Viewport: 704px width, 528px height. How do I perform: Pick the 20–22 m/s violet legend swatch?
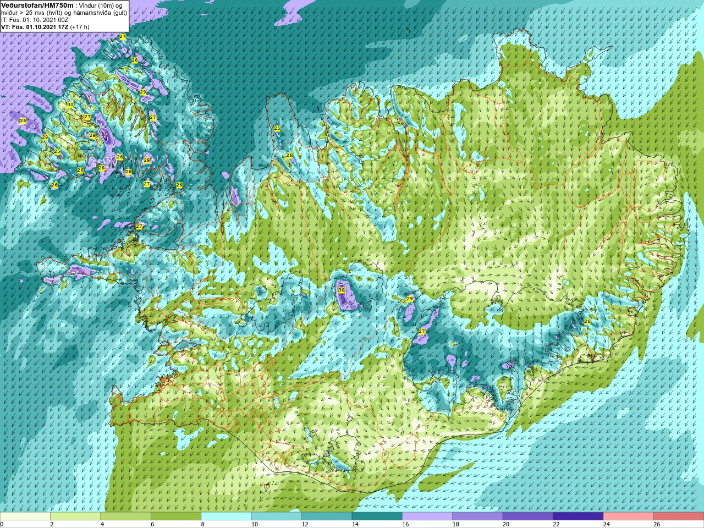tap(527, 516)
